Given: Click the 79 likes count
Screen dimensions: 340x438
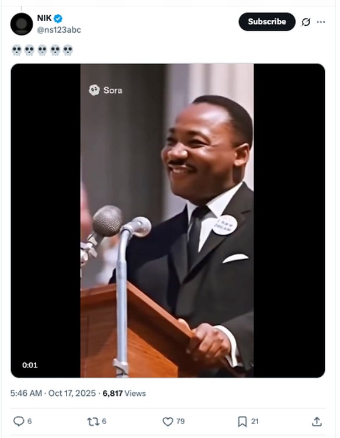Looking at the screenshot, I should click(181, 421).
